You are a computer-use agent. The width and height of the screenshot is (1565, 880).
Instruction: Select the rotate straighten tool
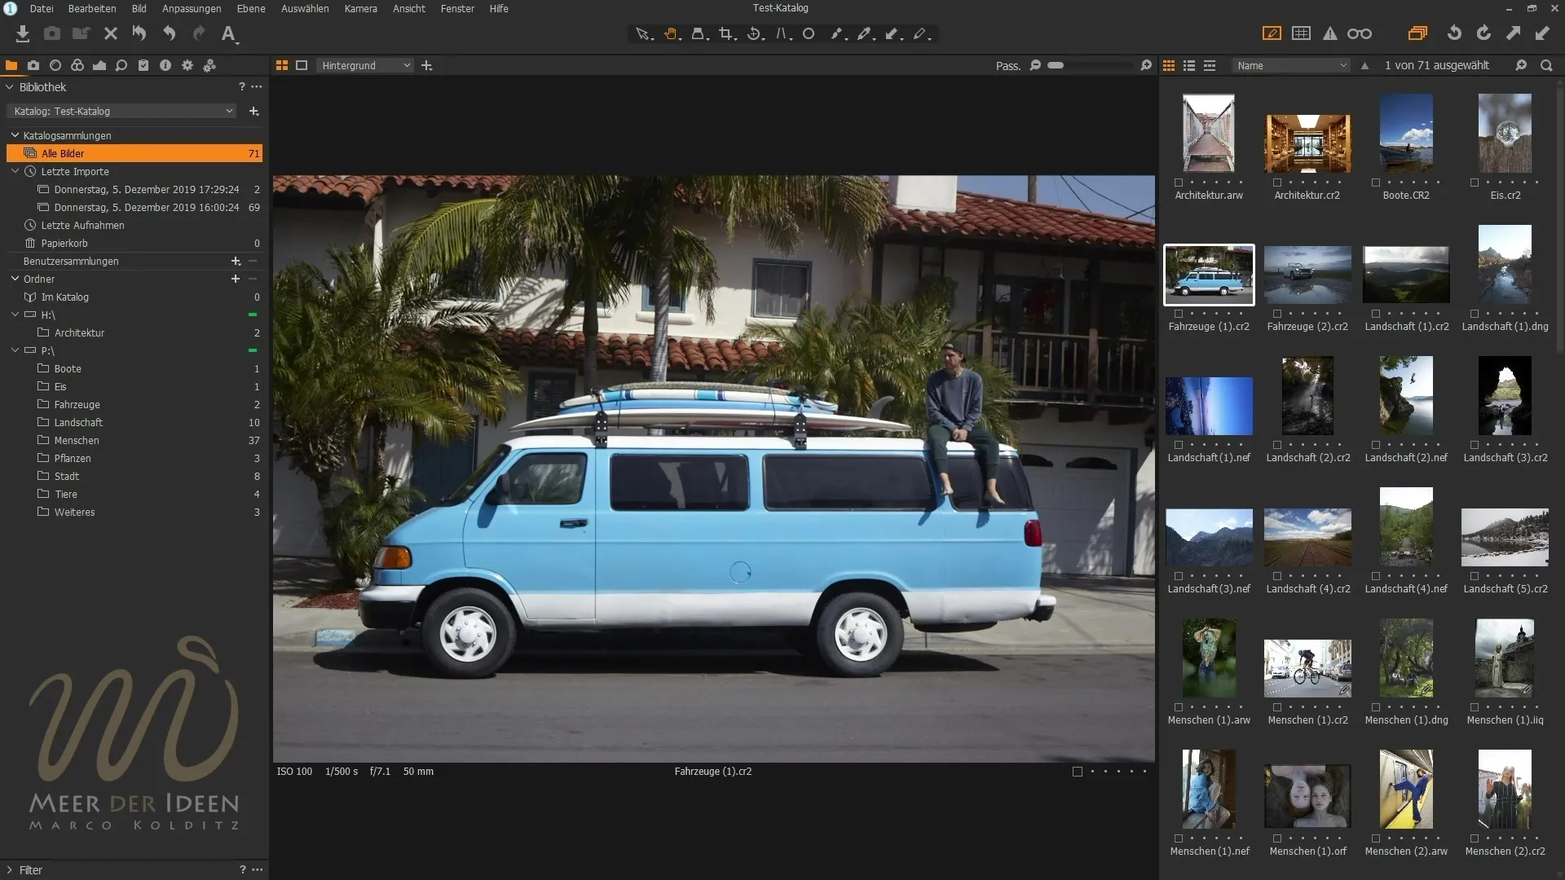pyautogui.click(x=755, y=34)
